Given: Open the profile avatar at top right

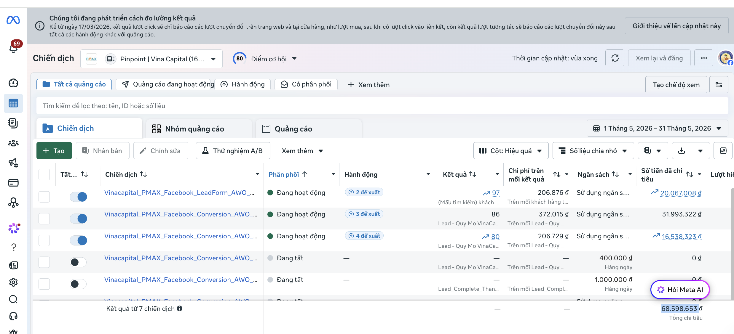Looking at the screenshot, I should pyautogui.click(x=725, y=58).
